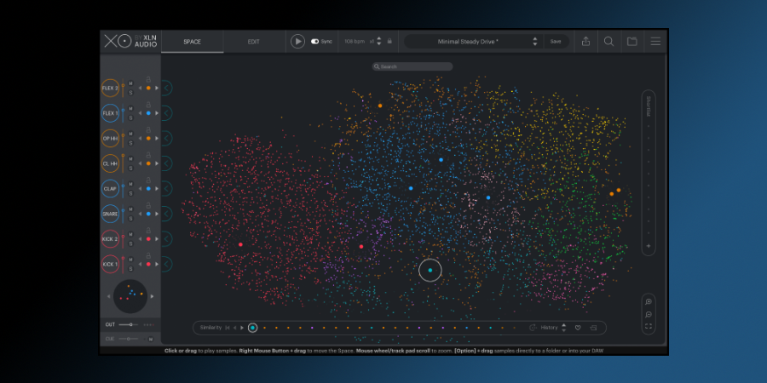Select next sample for SNARE

pos(157,214)
